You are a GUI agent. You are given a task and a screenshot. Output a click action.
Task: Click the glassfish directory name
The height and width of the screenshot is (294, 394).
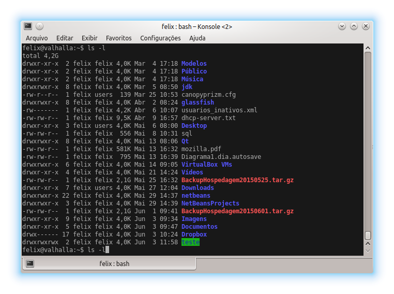click(x=198, y=102)
